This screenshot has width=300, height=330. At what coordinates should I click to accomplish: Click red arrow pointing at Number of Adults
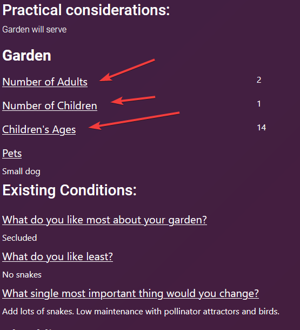click(127, 70)
